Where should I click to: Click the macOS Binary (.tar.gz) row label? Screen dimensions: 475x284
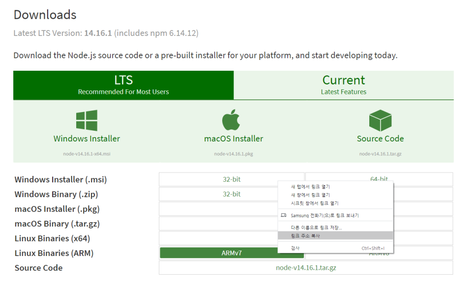(x=57, y=224)
